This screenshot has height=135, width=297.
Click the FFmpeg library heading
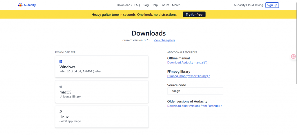click(x=179, y=72)
